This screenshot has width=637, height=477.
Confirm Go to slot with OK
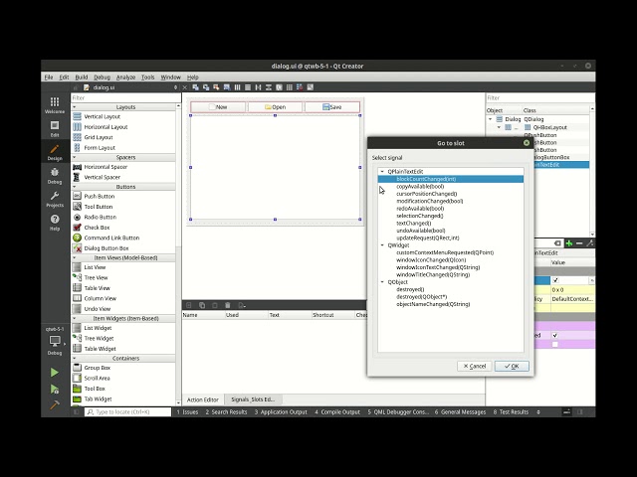[x=512, y=367]
